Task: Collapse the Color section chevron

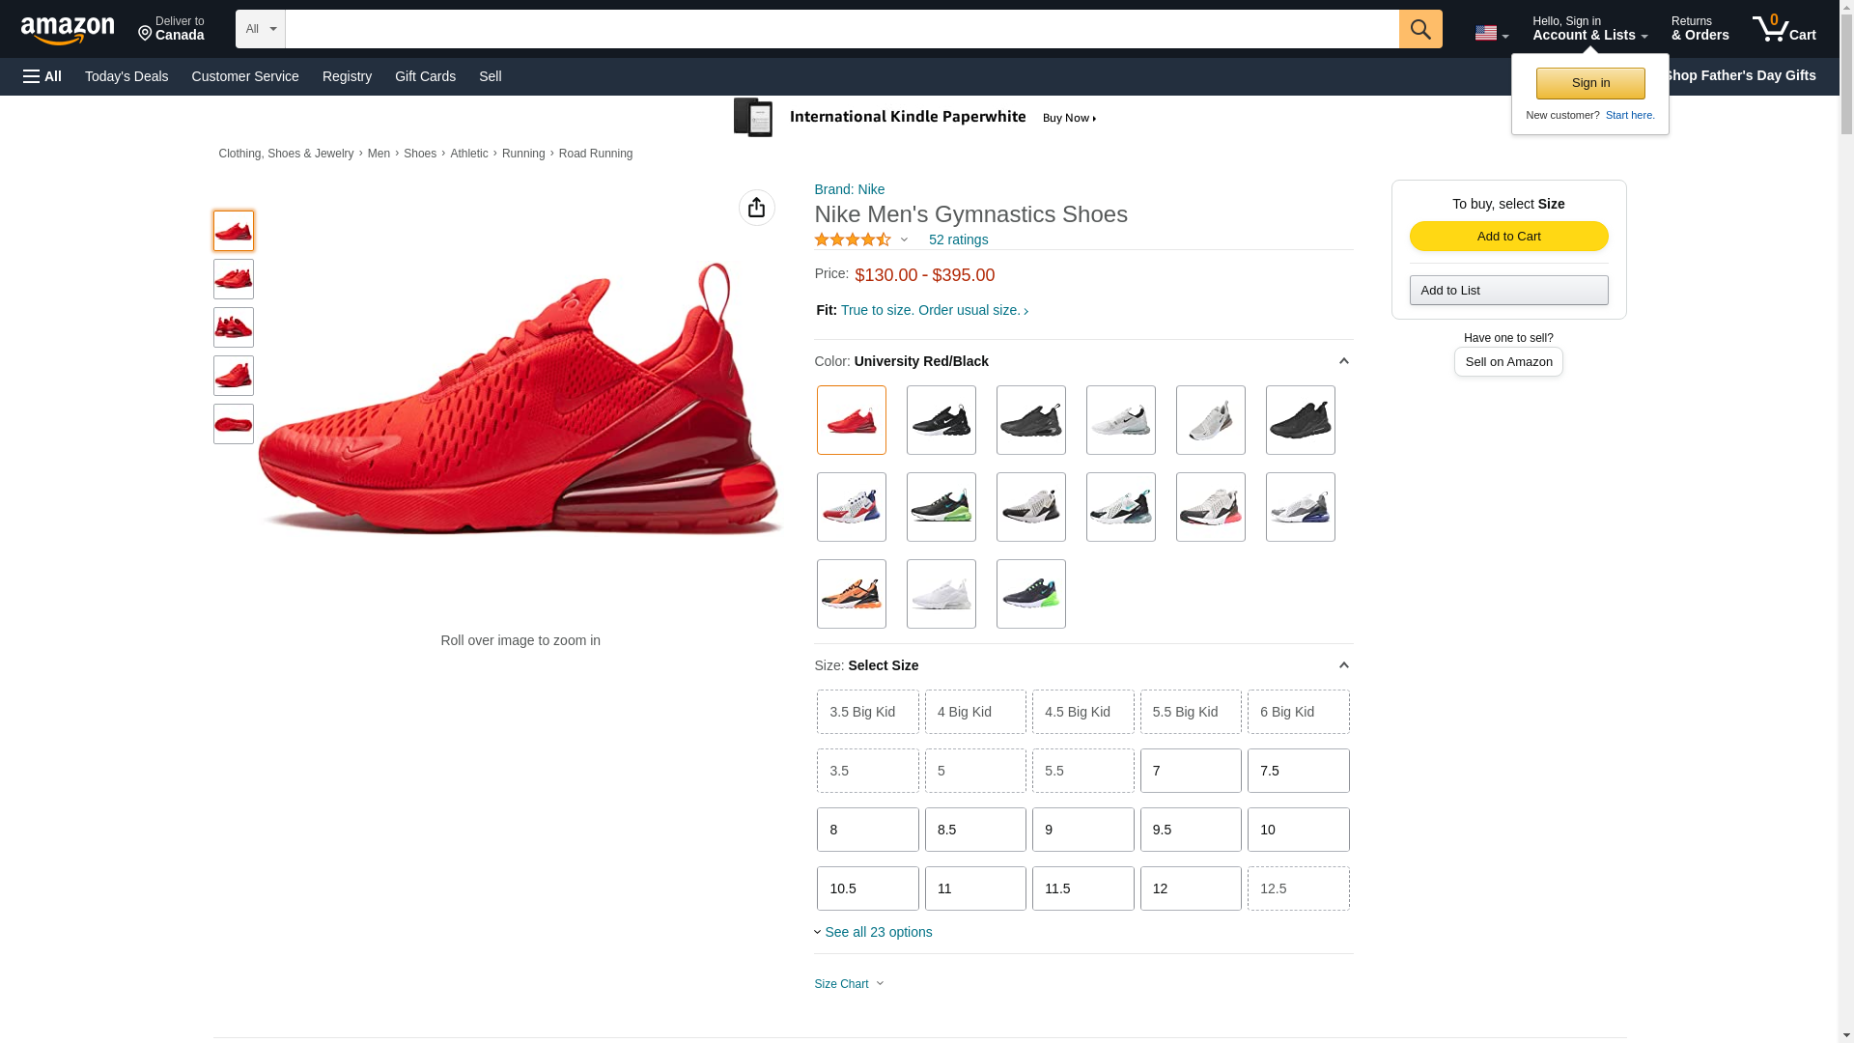Action: [1342, 361]
